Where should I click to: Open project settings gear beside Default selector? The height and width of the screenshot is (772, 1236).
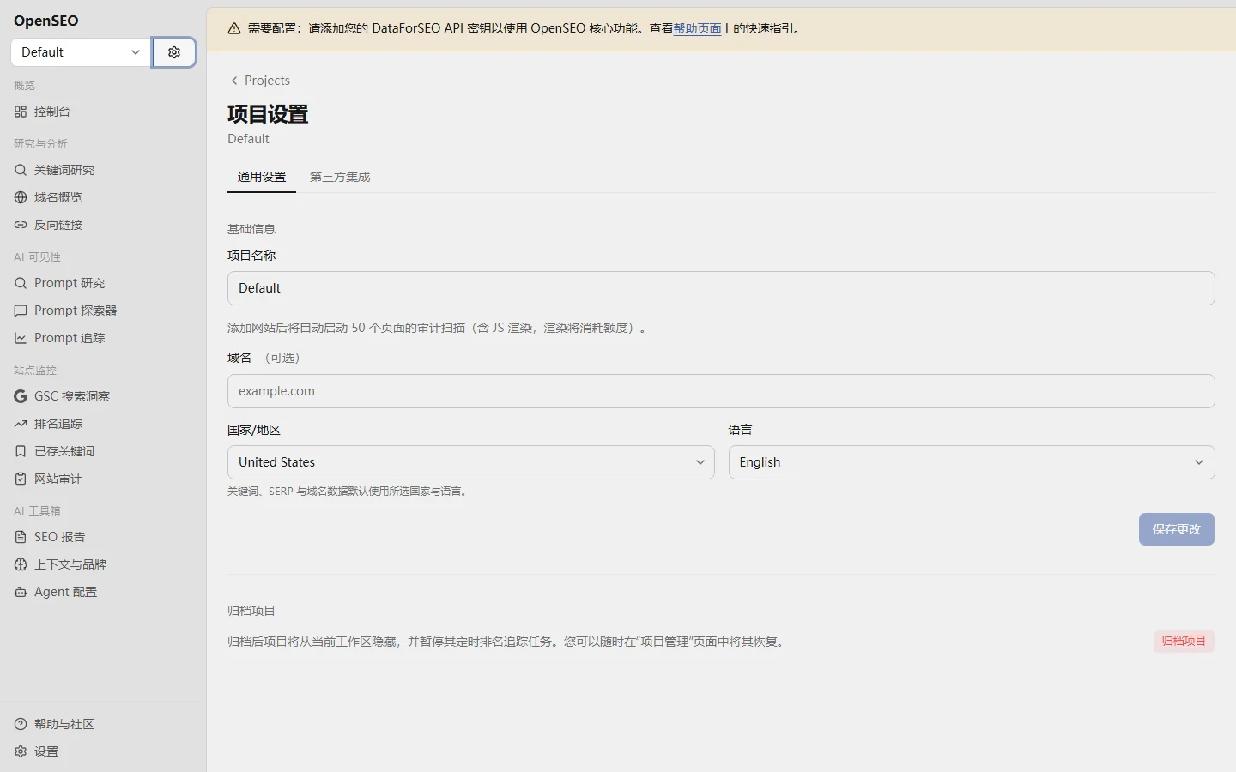click(x=174, y=52)
